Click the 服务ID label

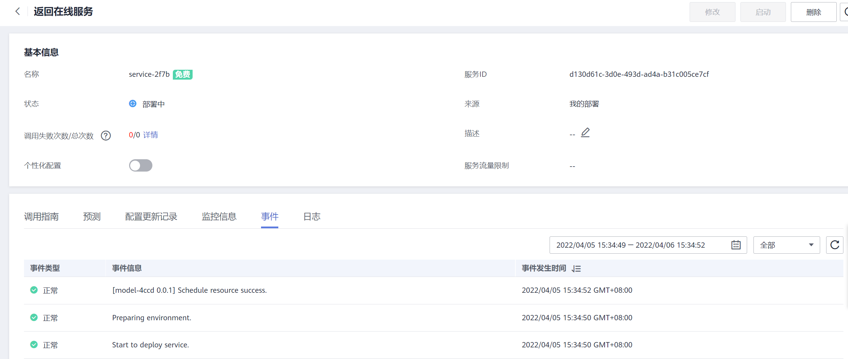[x=476, y=74]
